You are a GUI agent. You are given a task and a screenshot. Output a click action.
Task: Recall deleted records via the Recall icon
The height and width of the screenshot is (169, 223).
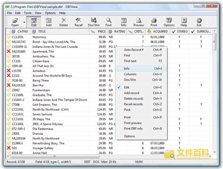79,22
